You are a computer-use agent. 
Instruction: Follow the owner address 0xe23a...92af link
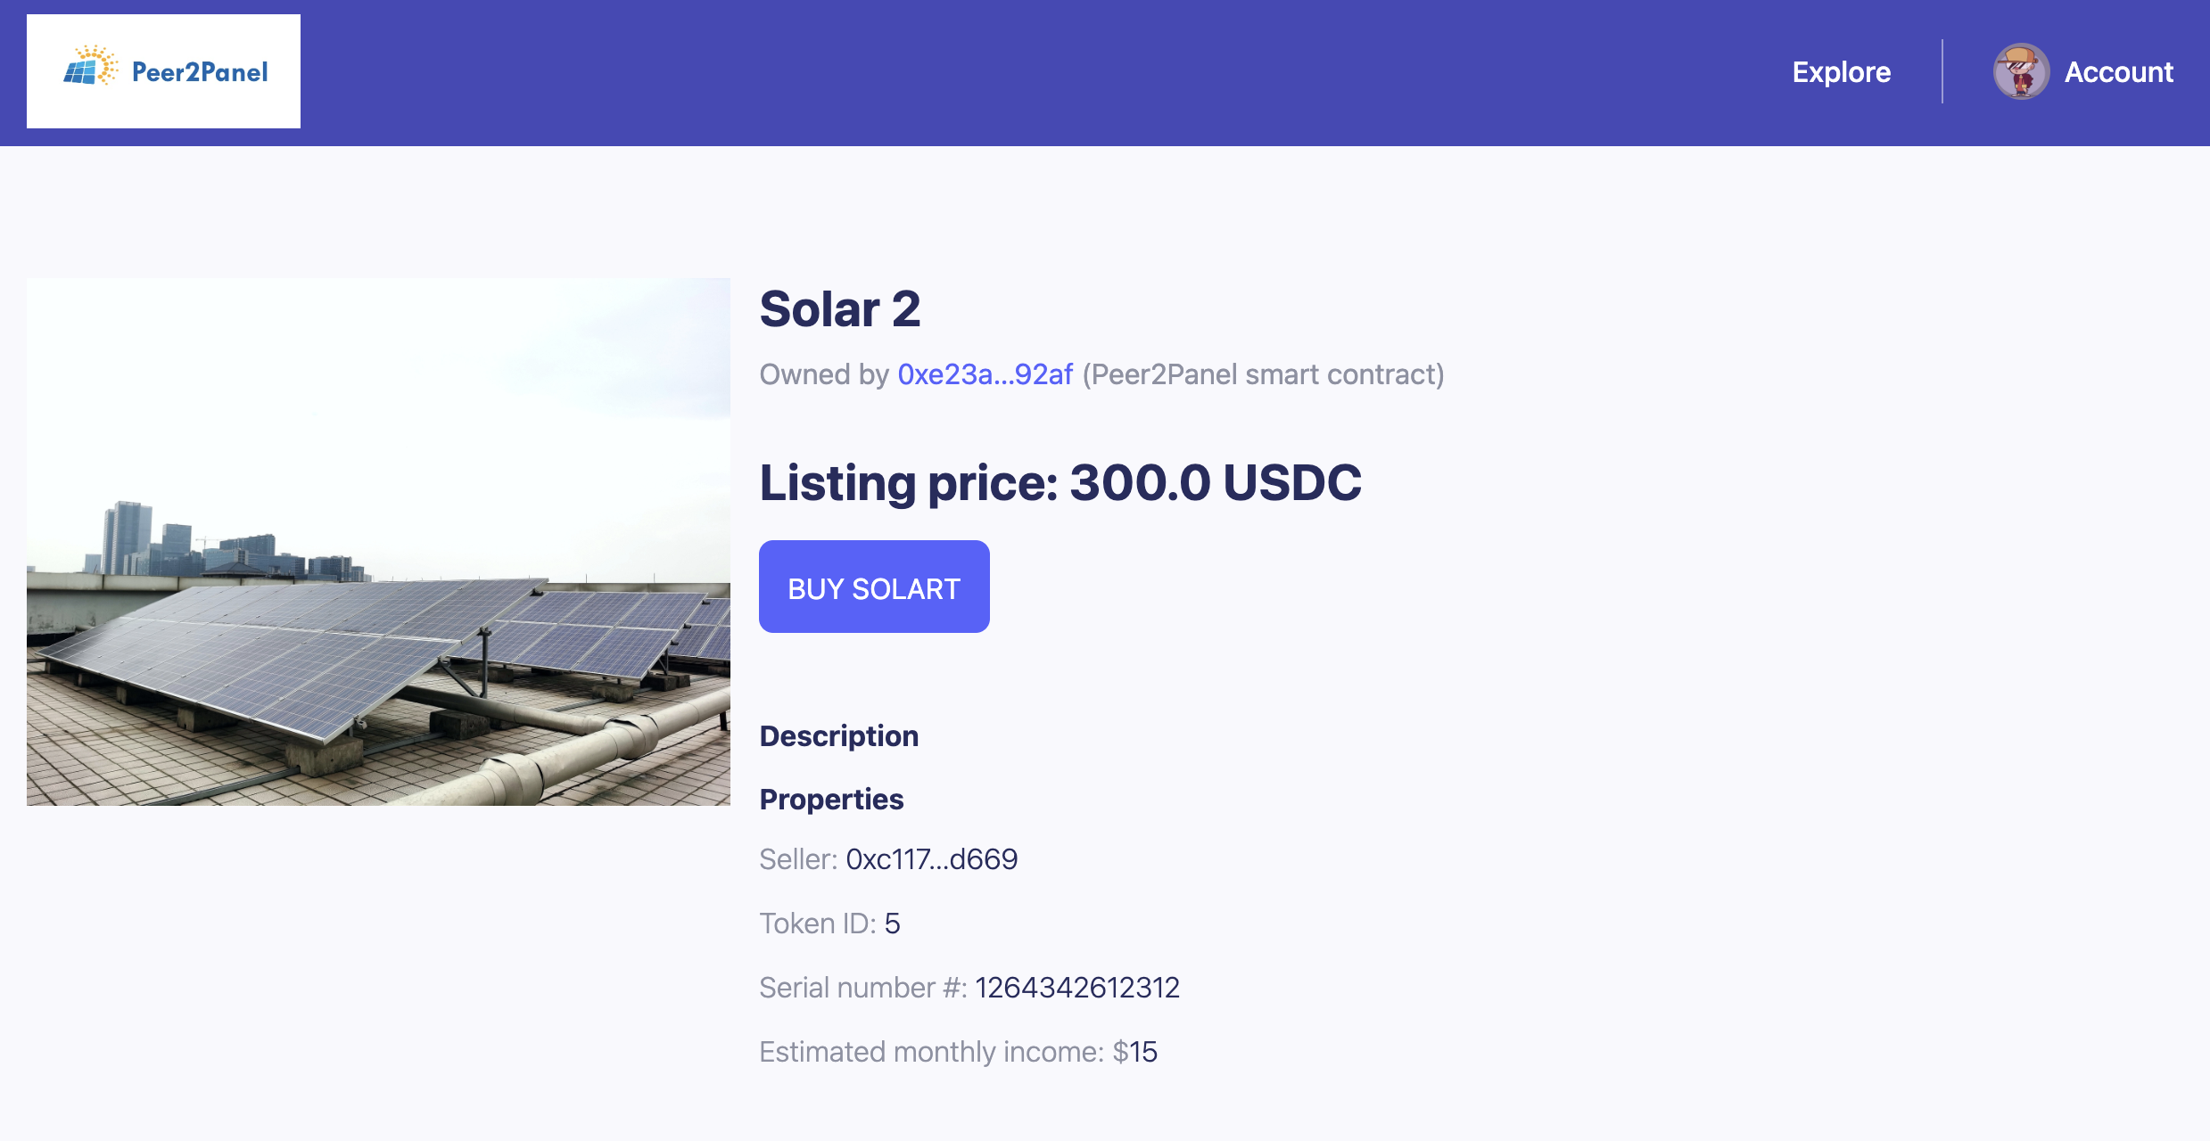(x=985, y=374)
